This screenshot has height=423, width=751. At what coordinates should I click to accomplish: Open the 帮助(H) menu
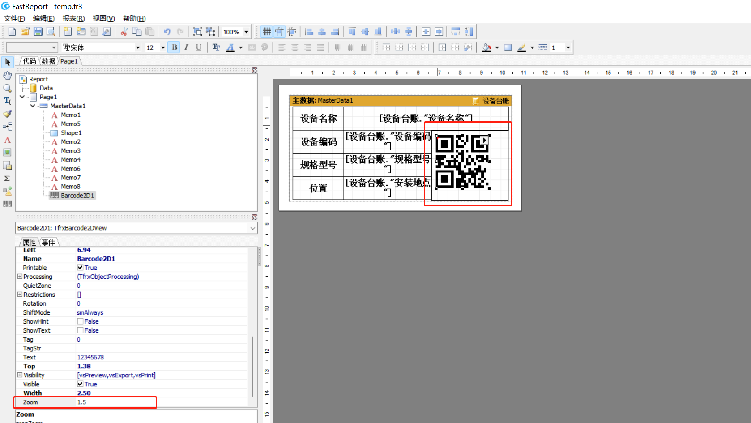click(x=134, y=18)
